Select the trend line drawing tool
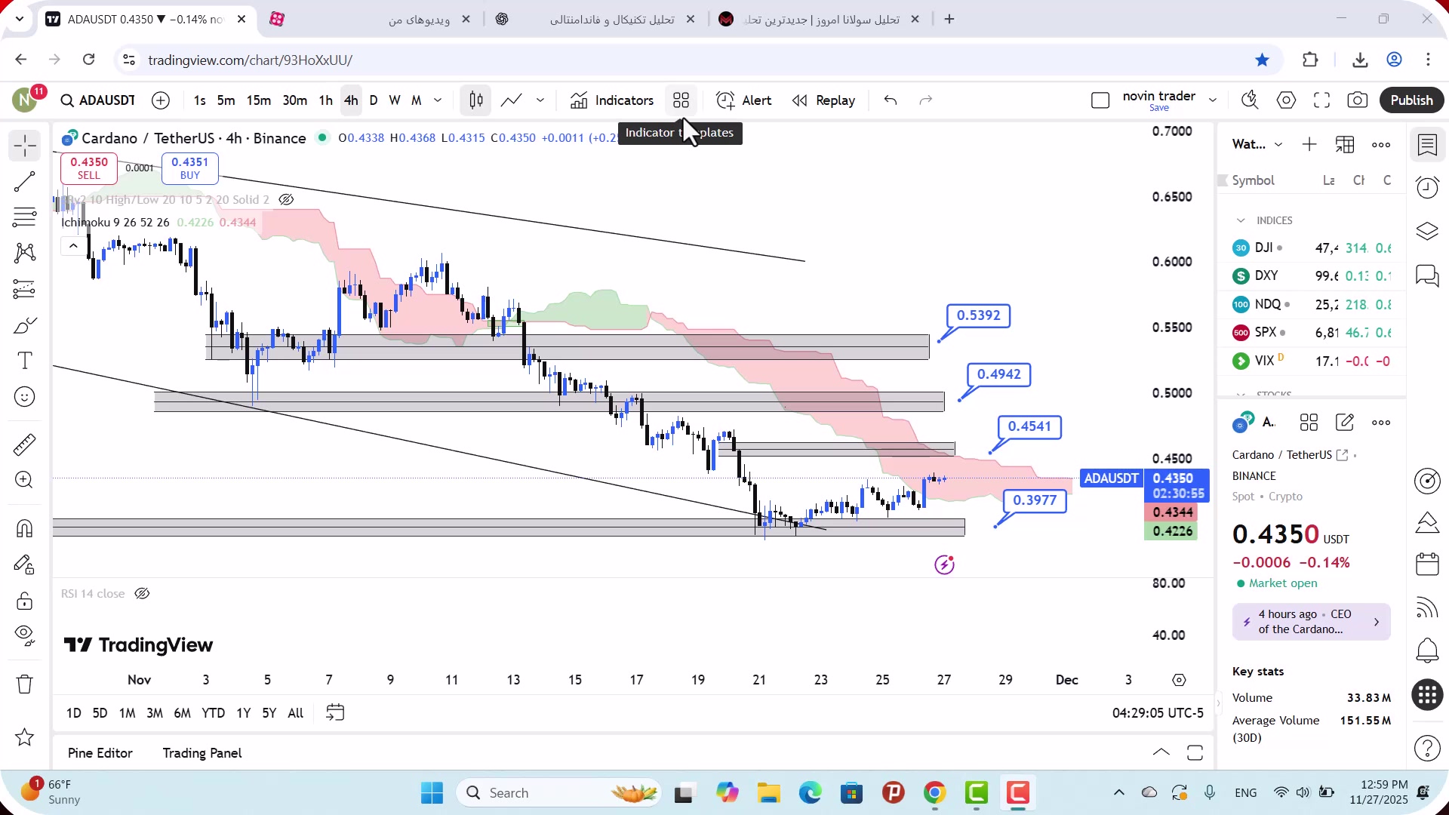Image resolution: width=1449 pixels, height=815 pixels. [x=25, y=181]
